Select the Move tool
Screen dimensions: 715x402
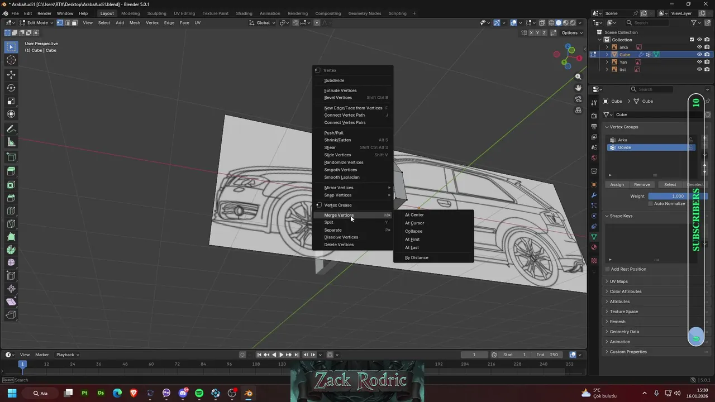(11, 74)
